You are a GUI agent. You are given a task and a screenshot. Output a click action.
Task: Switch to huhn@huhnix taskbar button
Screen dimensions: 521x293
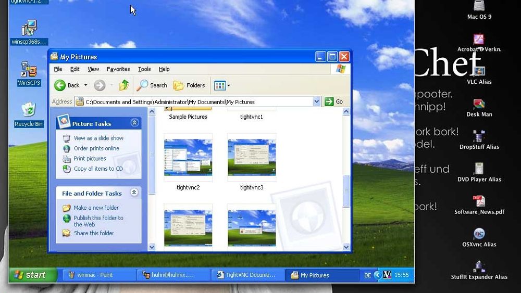click(x=173, y=275)
